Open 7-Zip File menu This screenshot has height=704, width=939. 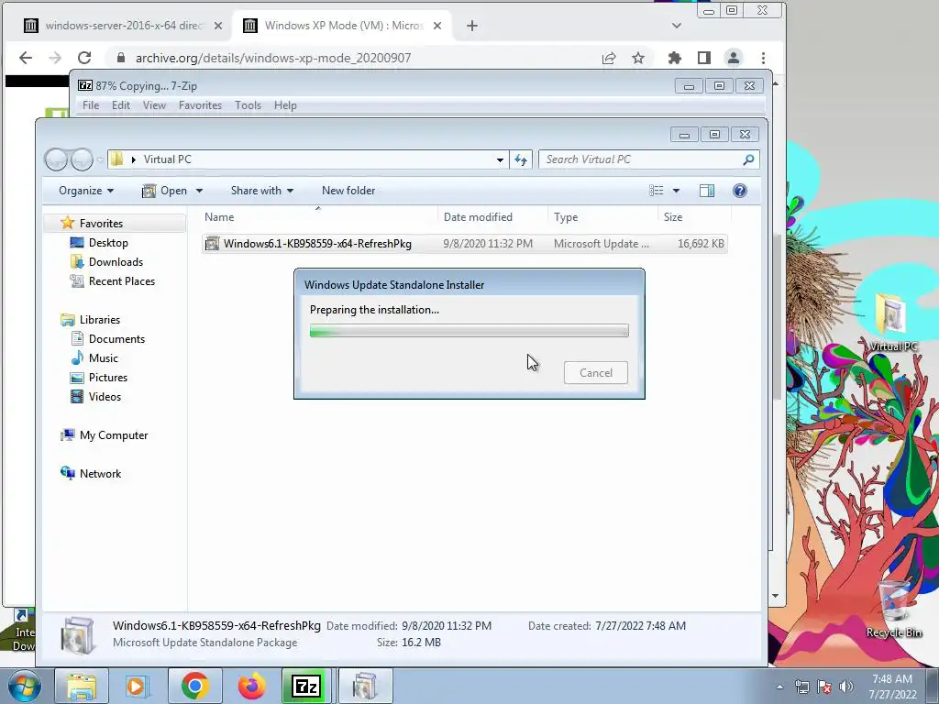[91, 104]
